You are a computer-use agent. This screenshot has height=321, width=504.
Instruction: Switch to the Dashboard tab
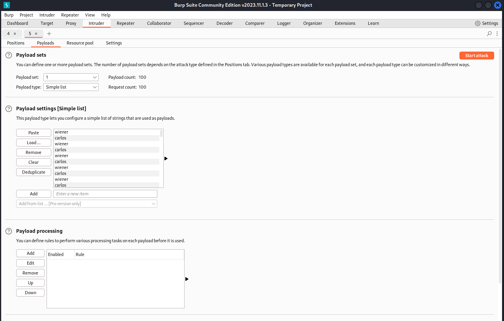(18, 23)
